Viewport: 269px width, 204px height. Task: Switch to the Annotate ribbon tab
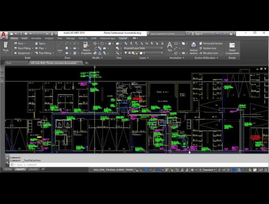pos(36,38)
